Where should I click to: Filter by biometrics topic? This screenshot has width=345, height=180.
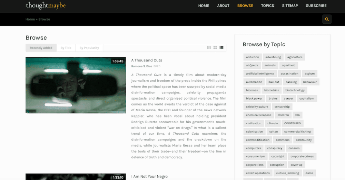(x=272, y=90)
